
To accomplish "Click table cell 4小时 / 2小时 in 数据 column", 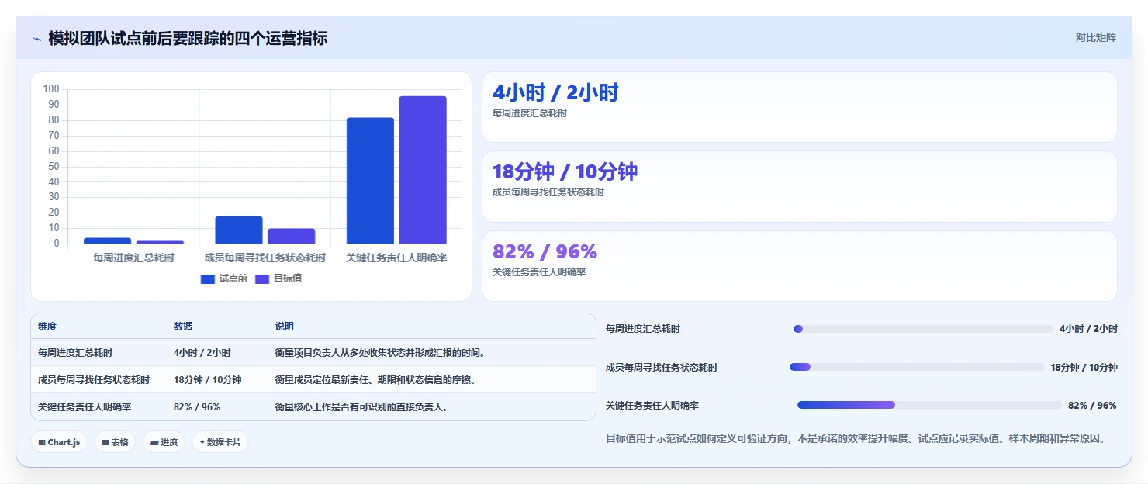I will [202, 353].
